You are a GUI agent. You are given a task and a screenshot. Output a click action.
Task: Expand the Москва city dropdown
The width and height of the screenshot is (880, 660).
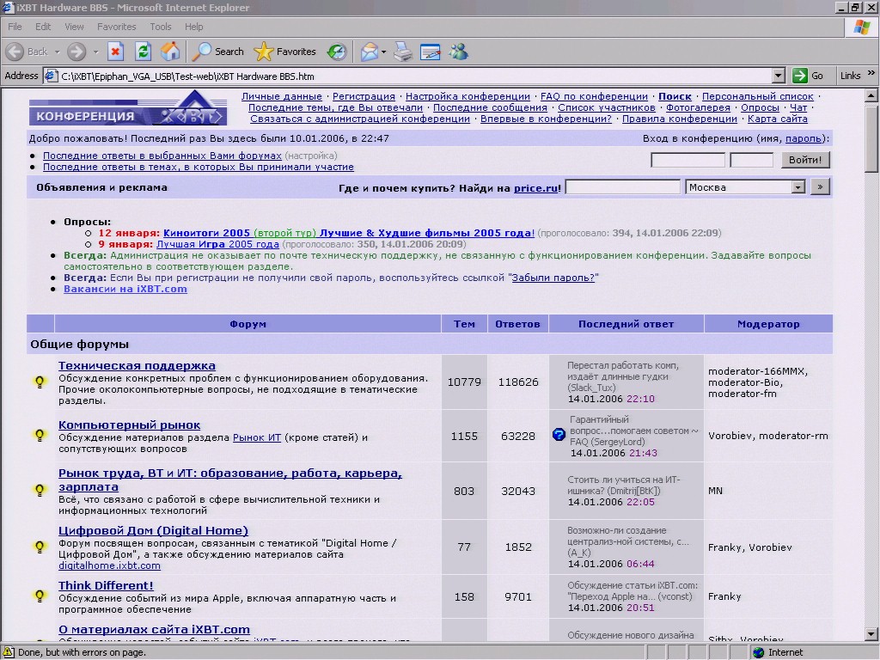(797, 187)
